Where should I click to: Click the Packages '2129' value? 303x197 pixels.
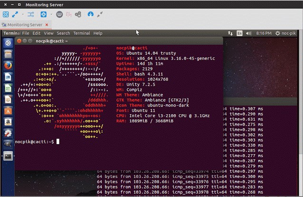[147, 69]
